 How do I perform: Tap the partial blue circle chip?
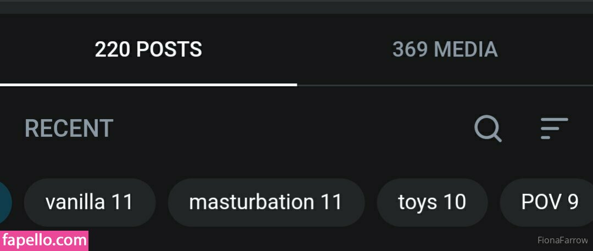(5, 202)
